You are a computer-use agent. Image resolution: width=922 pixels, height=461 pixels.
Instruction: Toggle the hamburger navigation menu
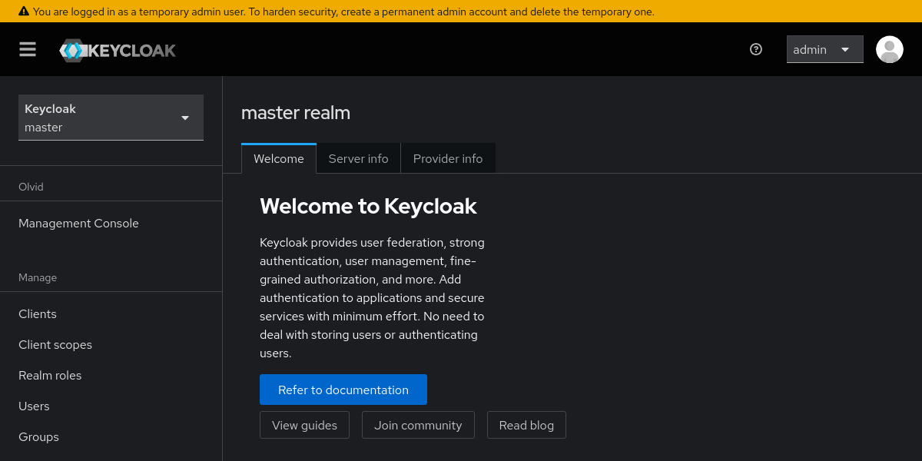tap(28, 49)
